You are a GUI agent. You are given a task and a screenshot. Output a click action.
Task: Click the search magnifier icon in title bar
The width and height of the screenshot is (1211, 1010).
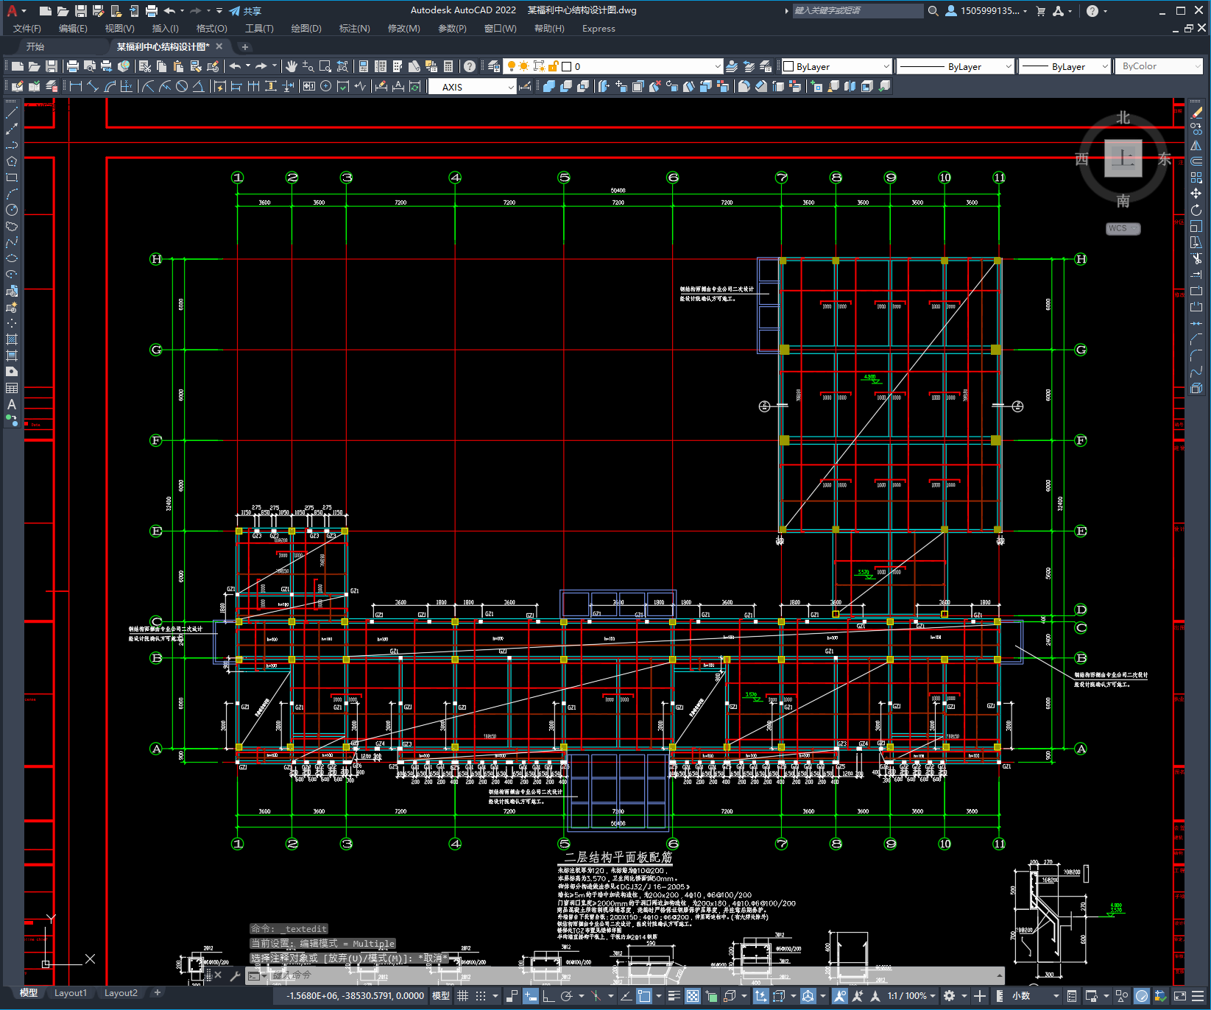point(933,10)
